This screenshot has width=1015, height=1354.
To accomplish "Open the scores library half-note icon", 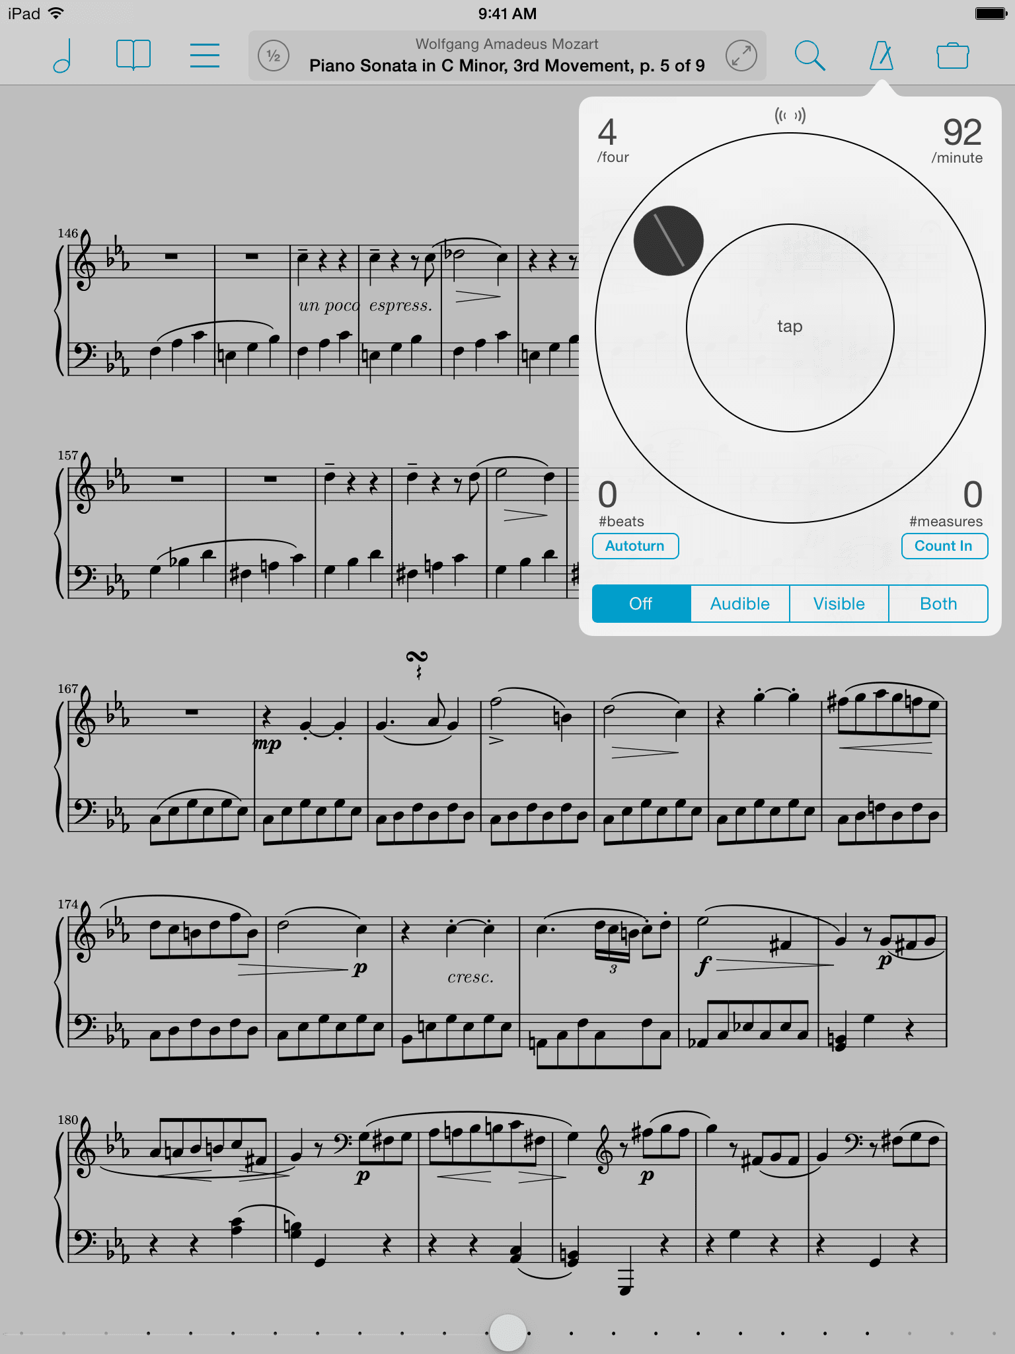I will click(x=63, y=56).
